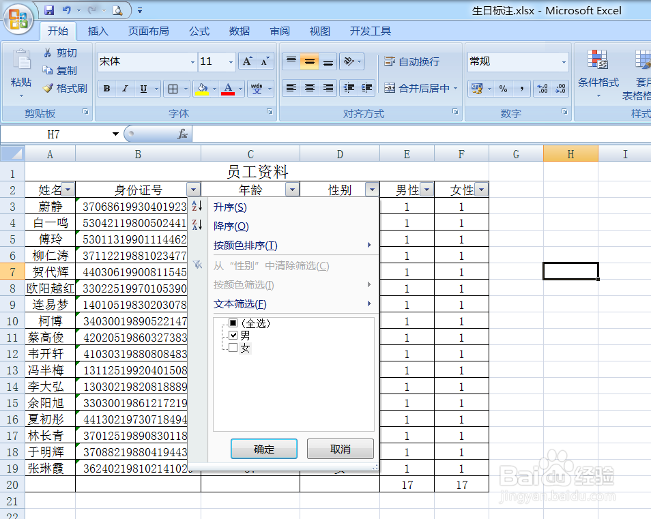Viewport: 651px width, 519px height.
Task: Switch to the 数据 ribbon tab
Action: pos(240,31)
